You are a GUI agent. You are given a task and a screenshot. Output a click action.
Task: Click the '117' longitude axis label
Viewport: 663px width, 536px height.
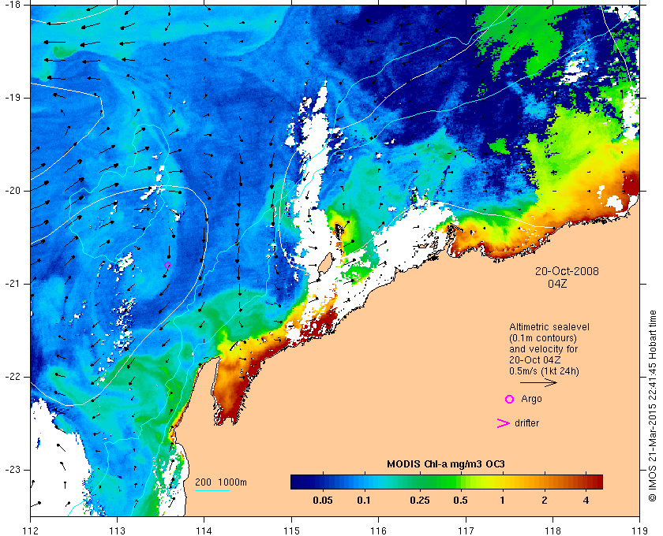tap(466, 530)
